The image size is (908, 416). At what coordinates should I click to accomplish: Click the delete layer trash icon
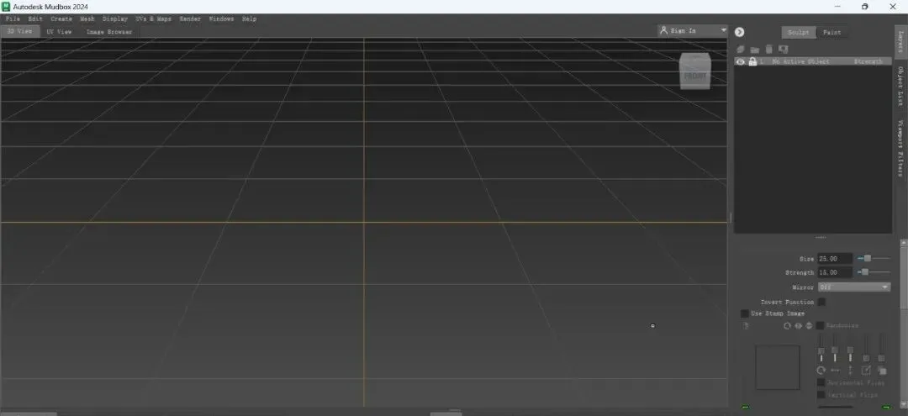(769, 50)
